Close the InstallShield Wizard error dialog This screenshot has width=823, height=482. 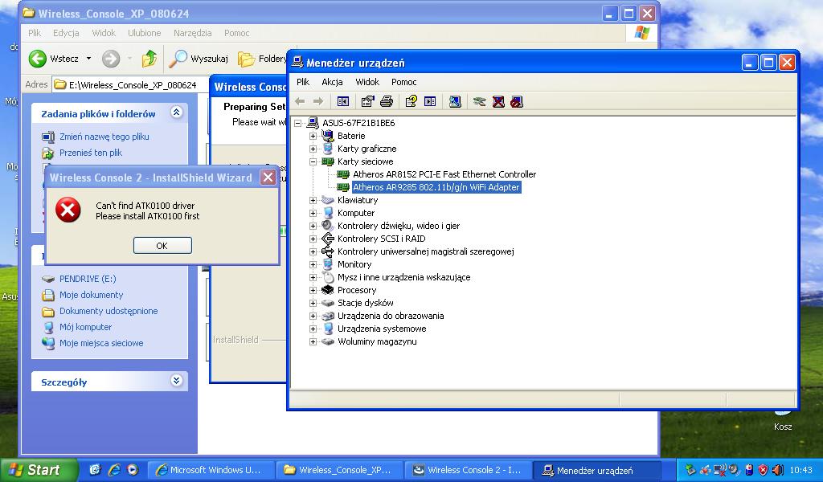[x=268, y=178]
